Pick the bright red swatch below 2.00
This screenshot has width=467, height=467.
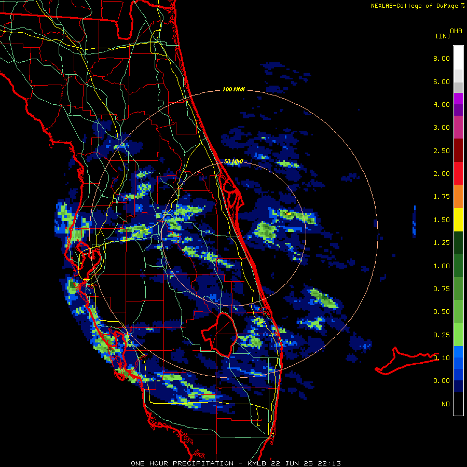[x=458, y=173]
